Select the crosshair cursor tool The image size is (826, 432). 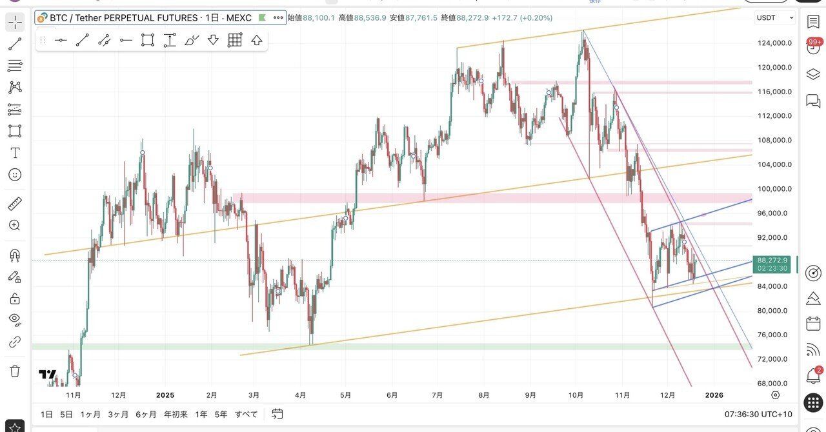[15, 23]
